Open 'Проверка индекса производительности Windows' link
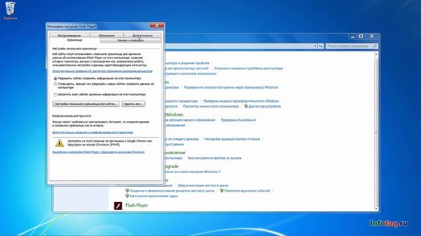421x236 pixels. point(241,101)
